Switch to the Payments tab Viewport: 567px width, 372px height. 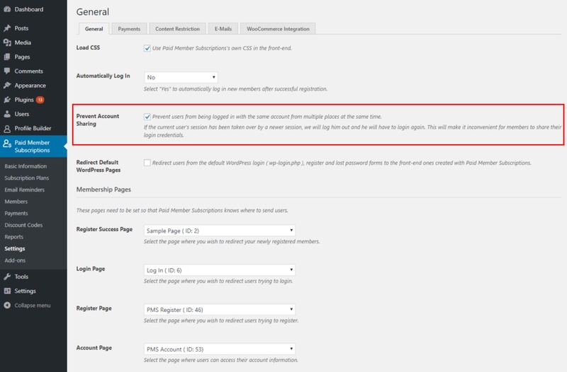(129, 29)
